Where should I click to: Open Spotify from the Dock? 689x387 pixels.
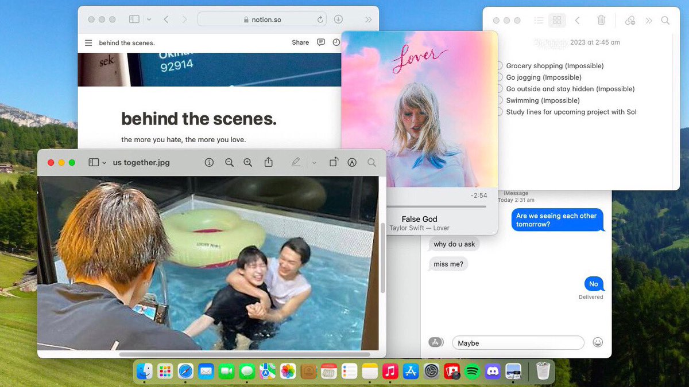tap(473, 371)
